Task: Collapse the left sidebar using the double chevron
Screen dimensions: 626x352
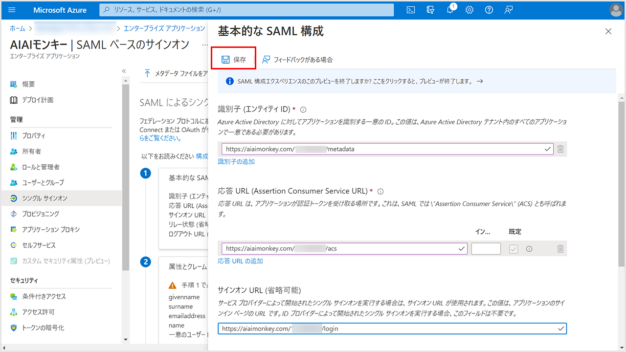Action: point(124,71)
